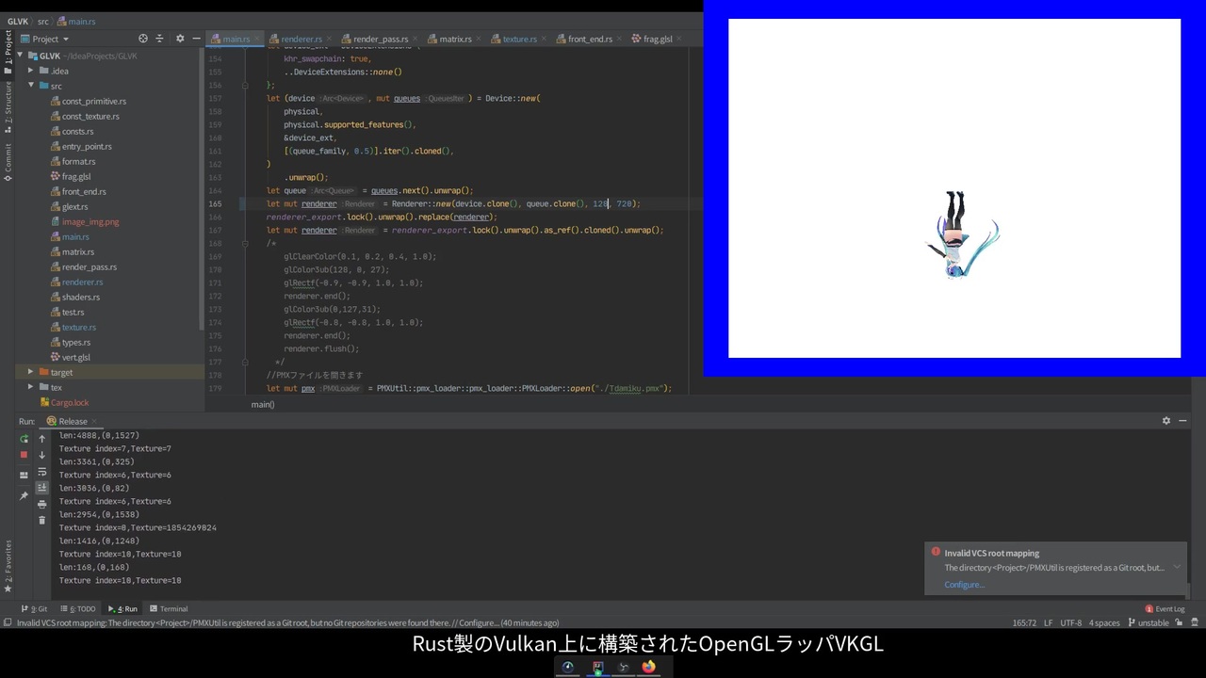This screenshot has width=1206, height=678.
Task: Clear the run console with trash icon
Action: [x=41, y=520]
